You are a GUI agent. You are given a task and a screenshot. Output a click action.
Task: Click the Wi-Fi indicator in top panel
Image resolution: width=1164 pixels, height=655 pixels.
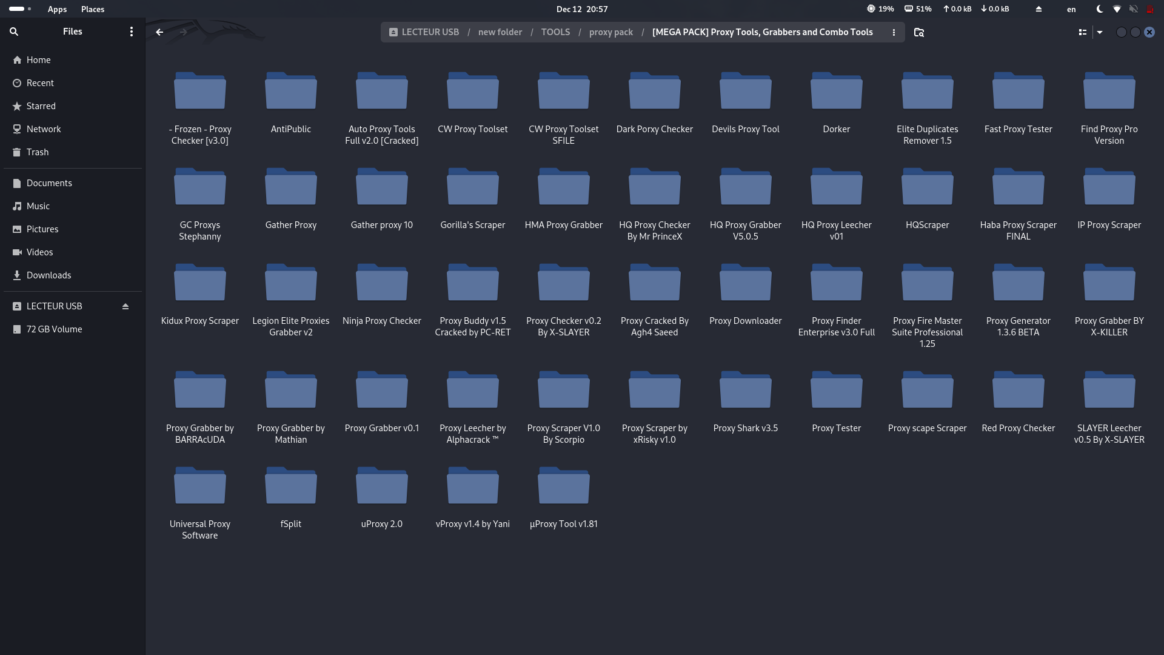coord(1117,9)
